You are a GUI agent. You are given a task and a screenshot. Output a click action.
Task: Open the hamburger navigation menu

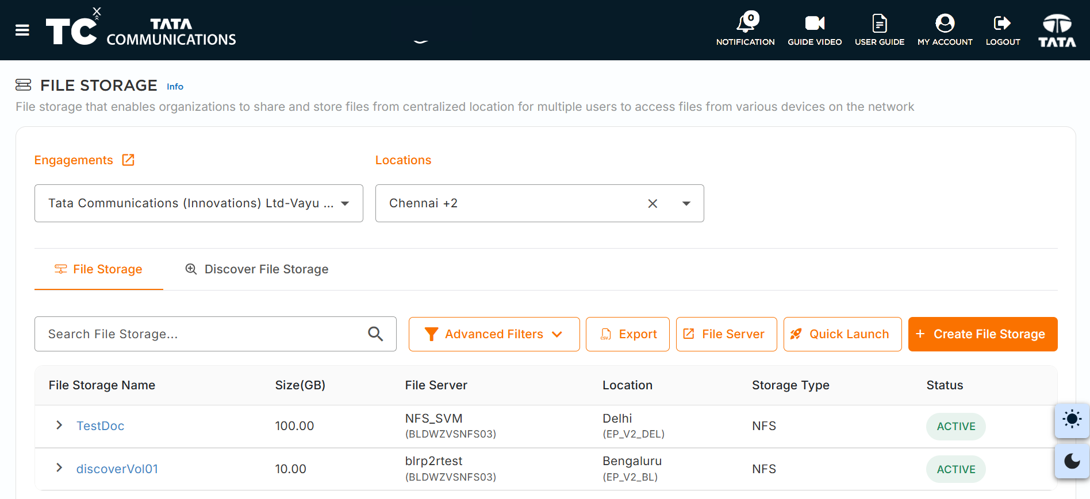(22, 30)
